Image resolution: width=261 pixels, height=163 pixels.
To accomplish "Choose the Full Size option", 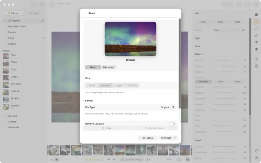I will [x=132, y=85].
